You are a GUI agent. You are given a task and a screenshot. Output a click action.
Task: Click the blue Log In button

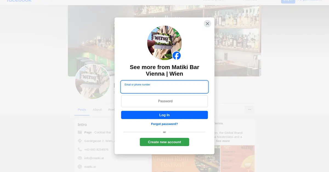coord(164,115)
